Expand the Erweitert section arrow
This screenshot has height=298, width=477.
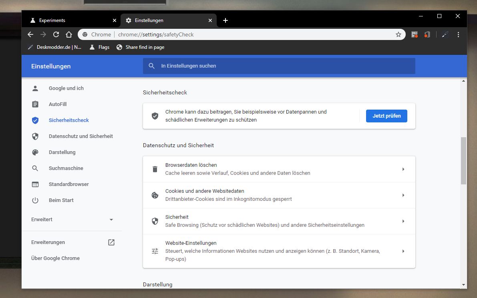click(x=111, y=220)
